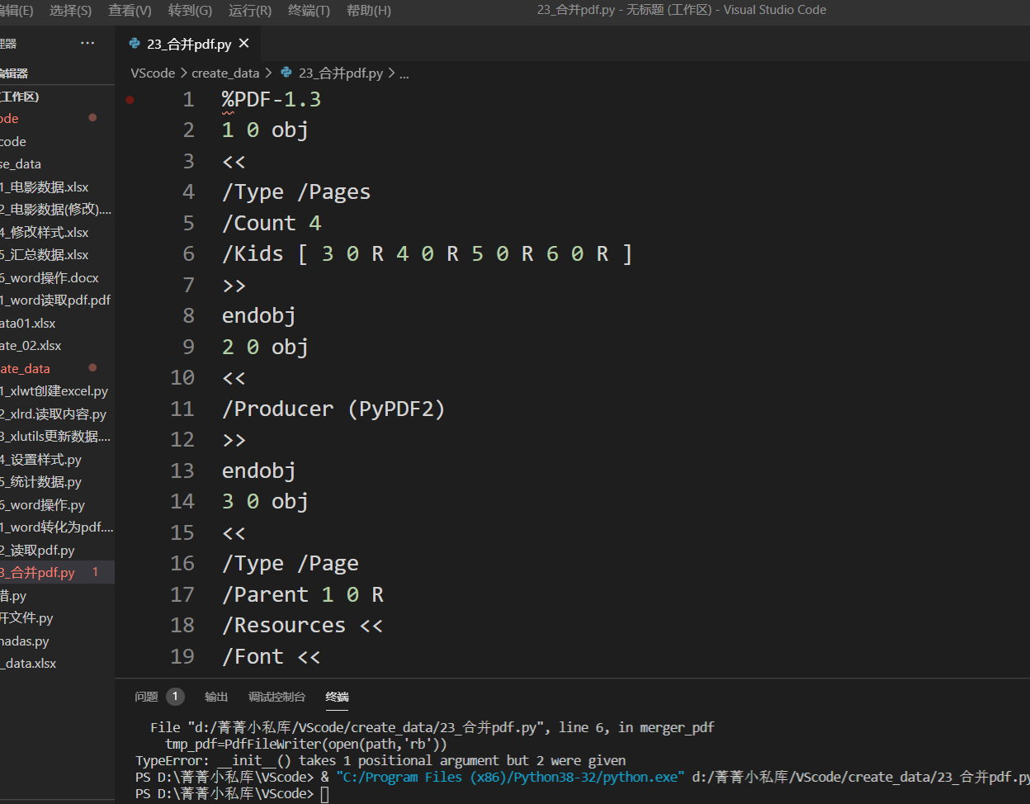
Task: Toggle the breakpoint dot on line 1
Action: click(130, 100)
